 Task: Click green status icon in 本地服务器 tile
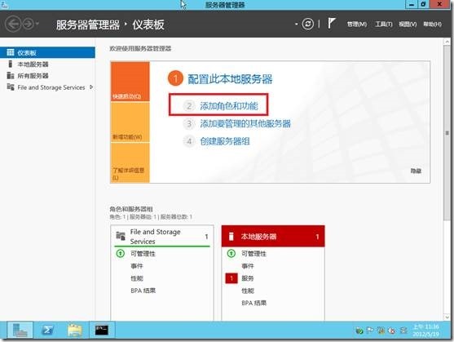click(231, 254)
